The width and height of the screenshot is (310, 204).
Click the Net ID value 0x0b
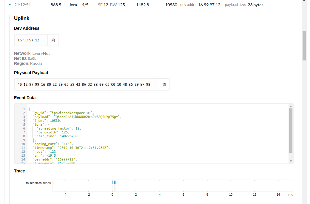coord(32,59)
